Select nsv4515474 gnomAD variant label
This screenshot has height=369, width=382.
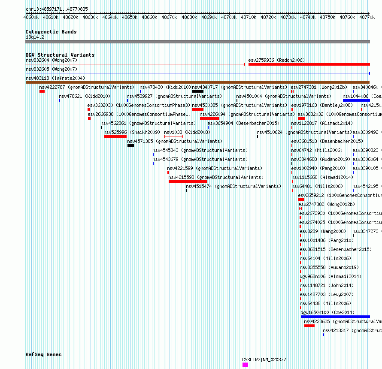tap(233, 186)
